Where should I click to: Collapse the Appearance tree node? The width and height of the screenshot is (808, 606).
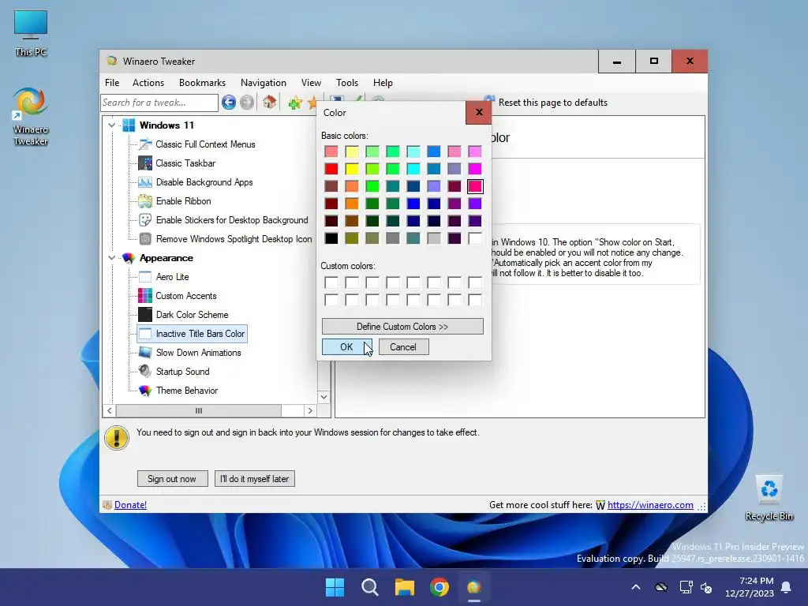tap(111, 258)
